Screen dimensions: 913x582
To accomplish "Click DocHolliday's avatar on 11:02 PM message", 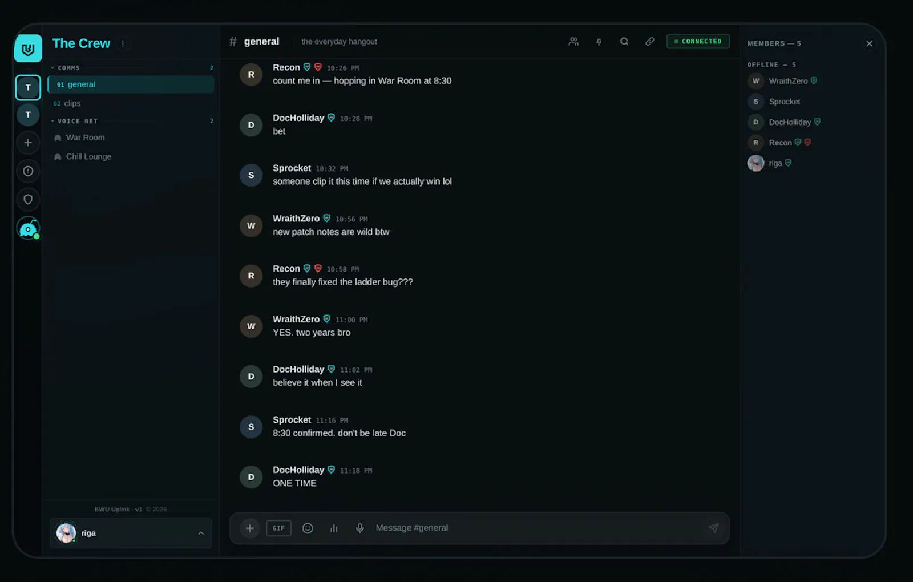I will (251, 377).
